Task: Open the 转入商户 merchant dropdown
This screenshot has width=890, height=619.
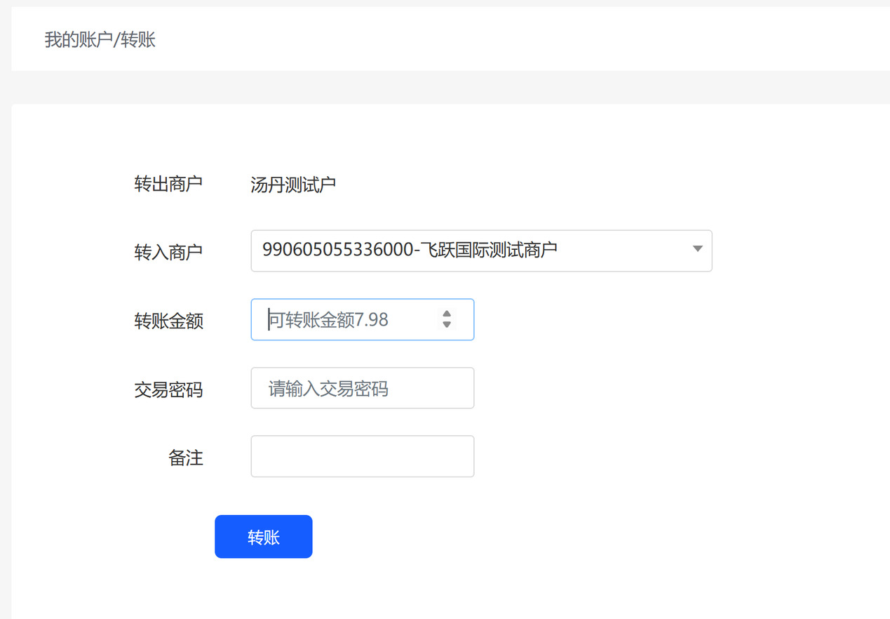Action: click(x=481, y=251)
